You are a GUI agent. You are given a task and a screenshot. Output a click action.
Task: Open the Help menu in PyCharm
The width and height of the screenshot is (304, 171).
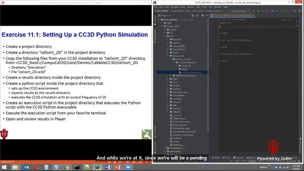click(x=226, y=7)
